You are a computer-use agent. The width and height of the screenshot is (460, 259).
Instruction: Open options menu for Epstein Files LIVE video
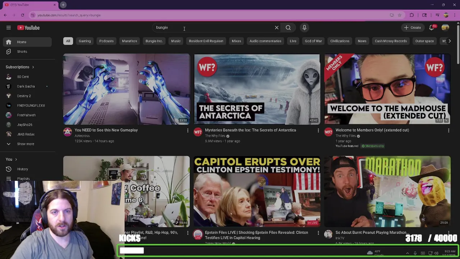point(318,233)
